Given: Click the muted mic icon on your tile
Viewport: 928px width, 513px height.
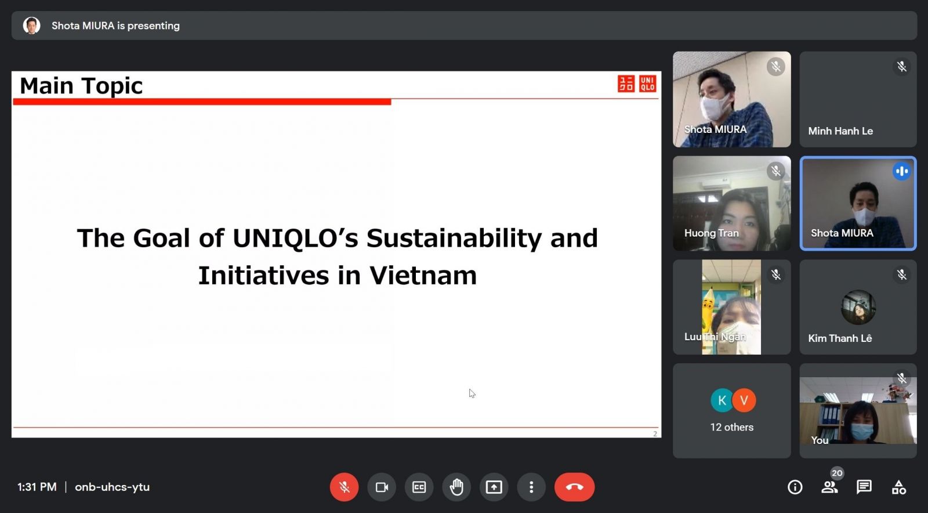Looking at the screenshot, I should [902, 378].
